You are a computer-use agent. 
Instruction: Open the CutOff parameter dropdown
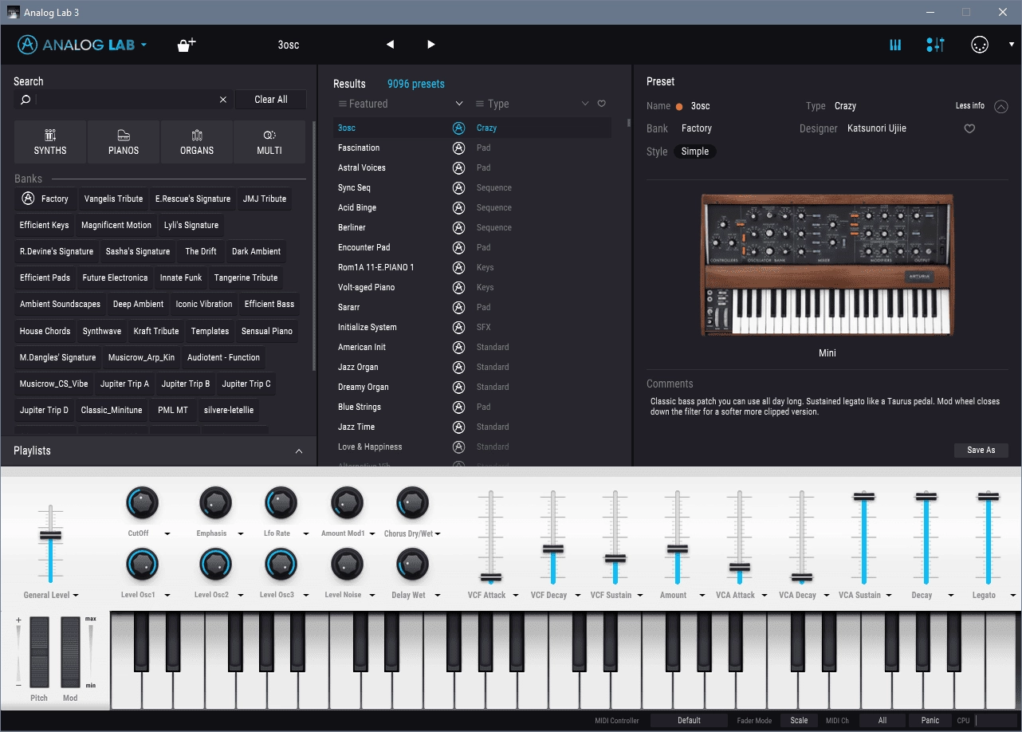point(167,534)
